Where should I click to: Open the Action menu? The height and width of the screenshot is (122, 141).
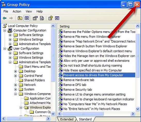[17, 11]
